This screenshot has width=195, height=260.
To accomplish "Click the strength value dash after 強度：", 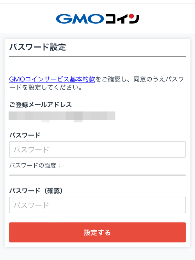I will [x=64, y=166].
